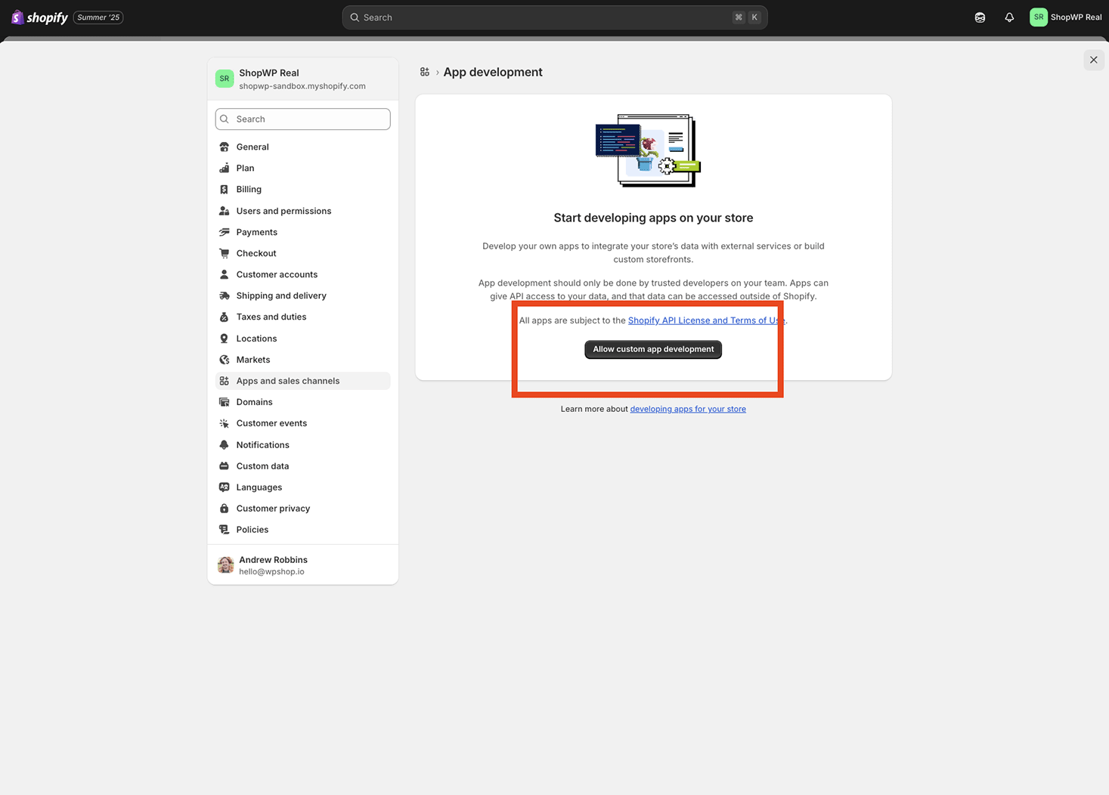Open Notifications settings in sidebar

point(302,445)
